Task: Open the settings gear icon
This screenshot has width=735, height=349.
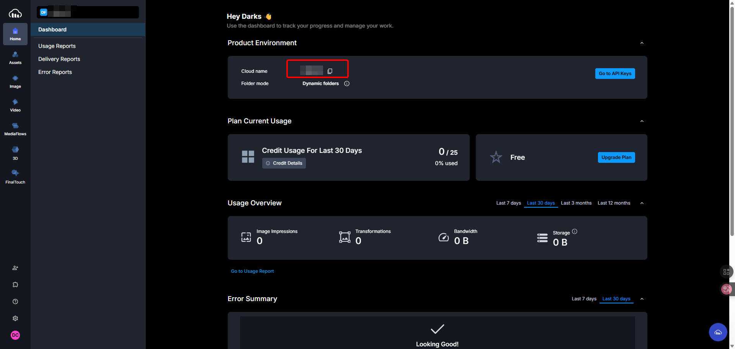Action: click(x=15, y=318)
